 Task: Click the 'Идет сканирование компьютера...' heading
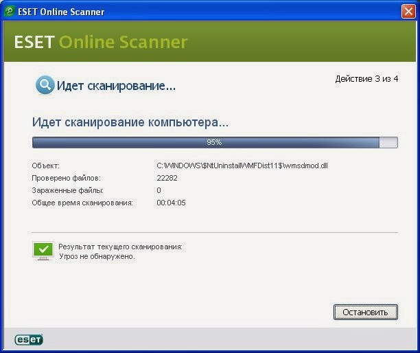pos(130,122)
